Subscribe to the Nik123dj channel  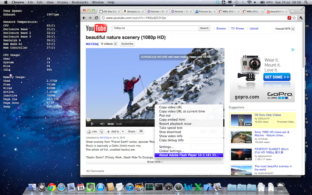coord(127,44)
